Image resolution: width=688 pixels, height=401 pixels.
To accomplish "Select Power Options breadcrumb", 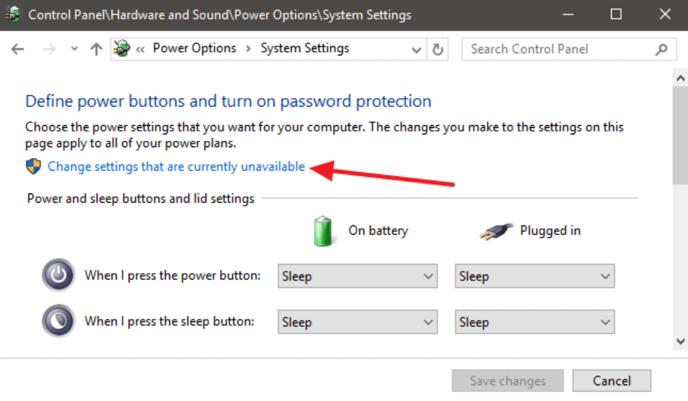I will [194, 48].
